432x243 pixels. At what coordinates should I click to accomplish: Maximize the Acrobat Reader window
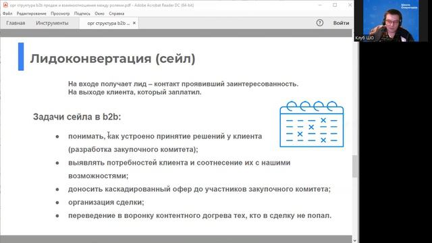(x=335, y=5)
